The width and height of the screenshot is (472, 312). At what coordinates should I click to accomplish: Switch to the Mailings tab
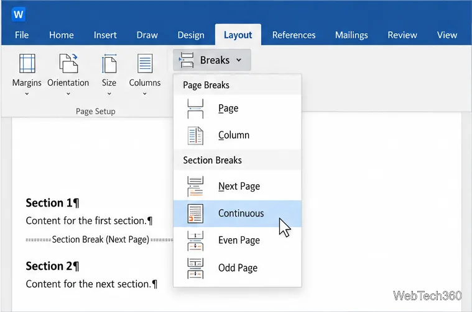tap(351, 35)
